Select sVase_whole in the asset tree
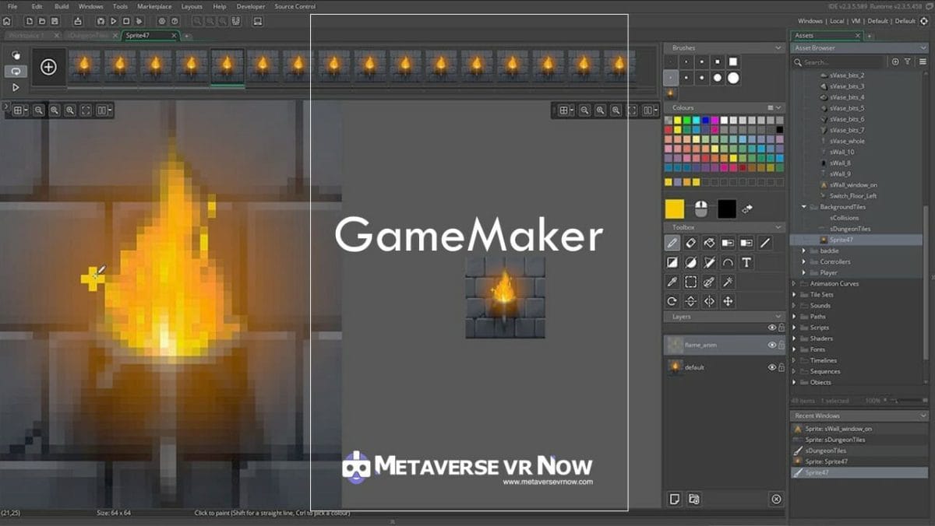This screenshot has height=526, width=935. tap(847, 141)
